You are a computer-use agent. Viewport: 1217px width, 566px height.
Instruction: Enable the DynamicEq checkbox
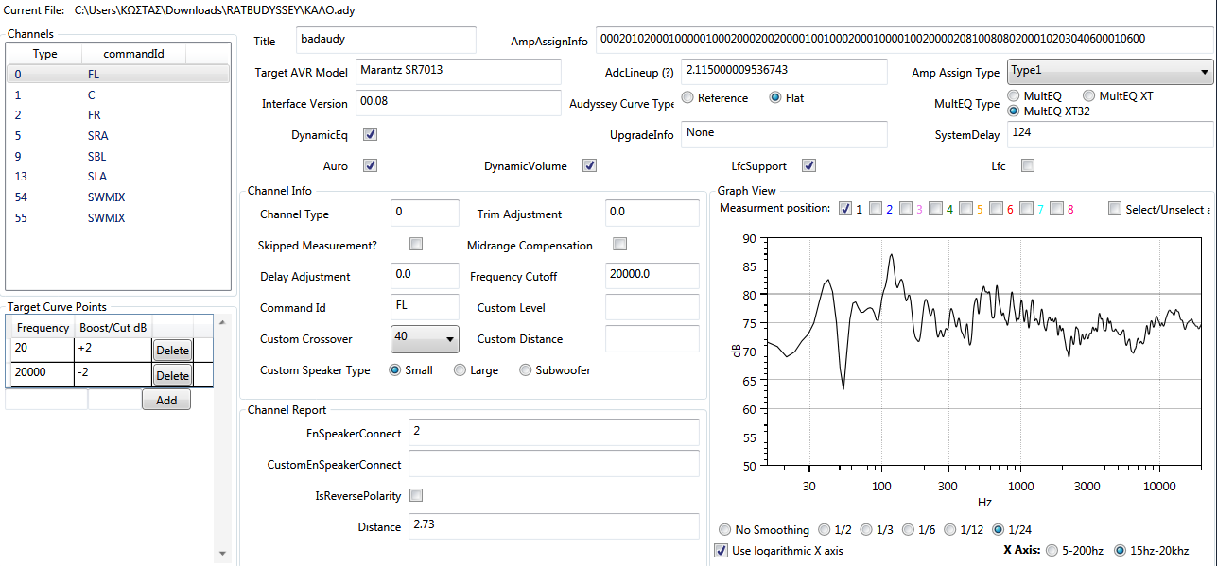point(371,135)
